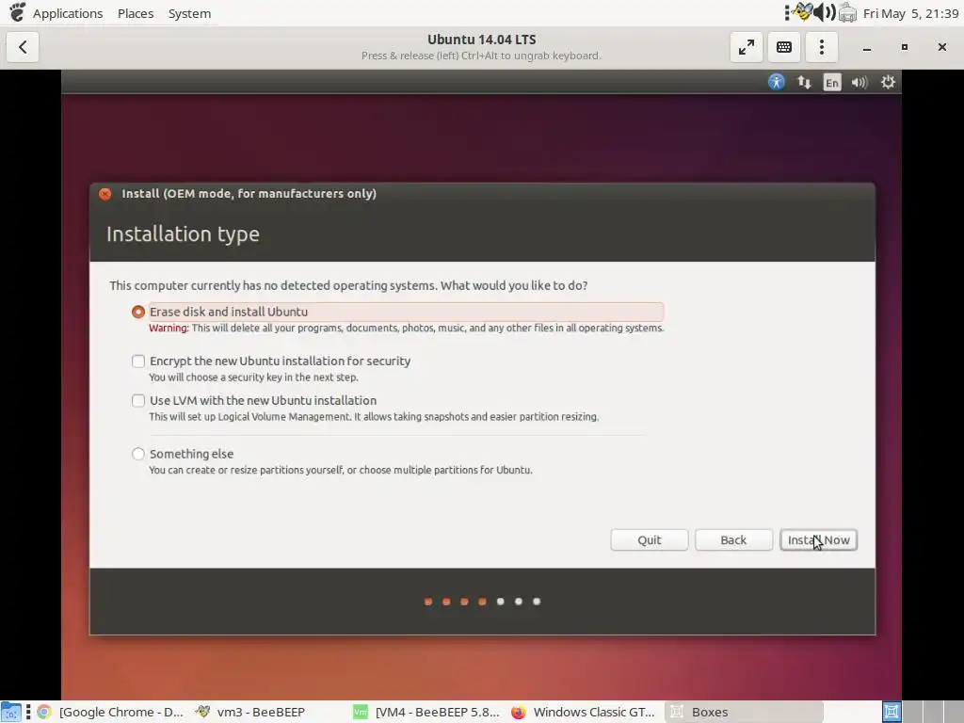Viewport: 964px width, 723px height.
Task: Switch to Google Chrome taskbar window
Action: tap(111, 712)
